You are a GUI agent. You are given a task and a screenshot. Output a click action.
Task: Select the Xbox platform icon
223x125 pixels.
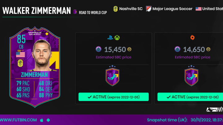point(117,38)
